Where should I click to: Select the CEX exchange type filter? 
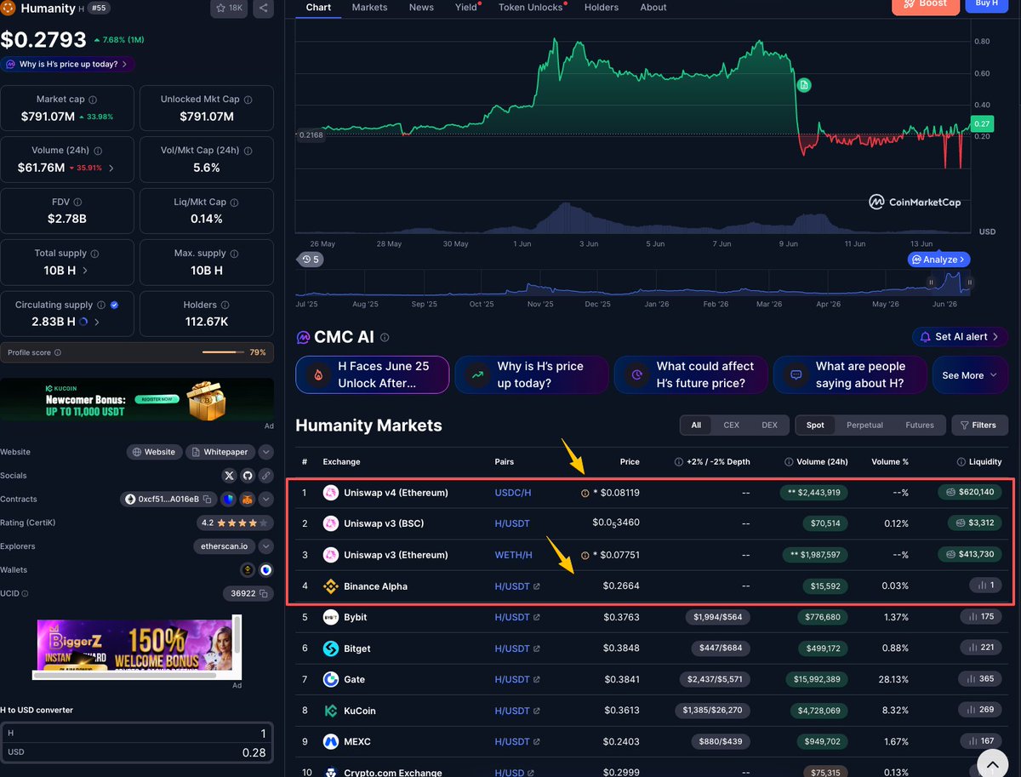(x=731, y=425)
